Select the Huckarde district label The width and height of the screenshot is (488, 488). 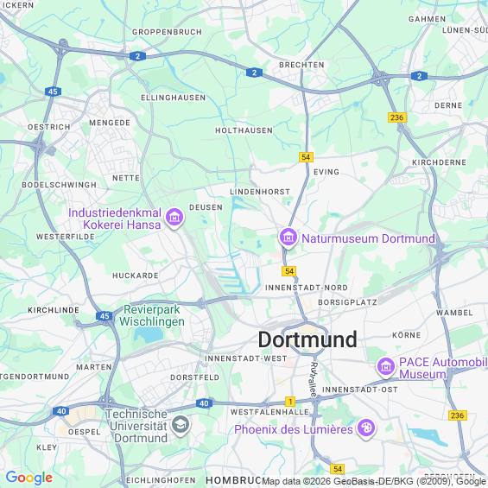coord(136,276)
